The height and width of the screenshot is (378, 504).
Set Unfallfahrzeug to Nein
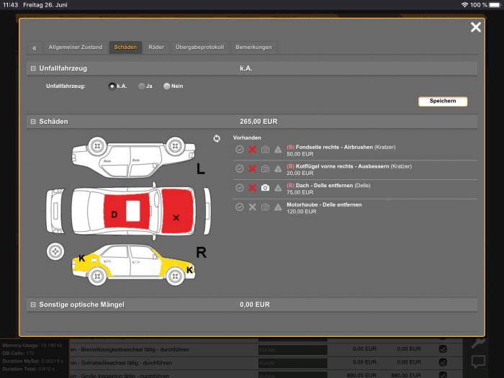coord(167,86)
